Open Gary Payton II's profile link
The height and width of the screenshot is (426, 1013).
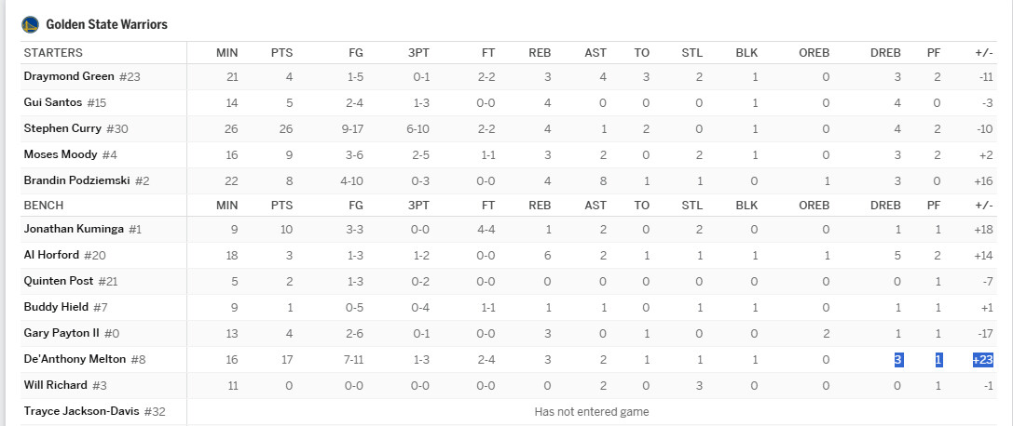(x=62, y=333)
